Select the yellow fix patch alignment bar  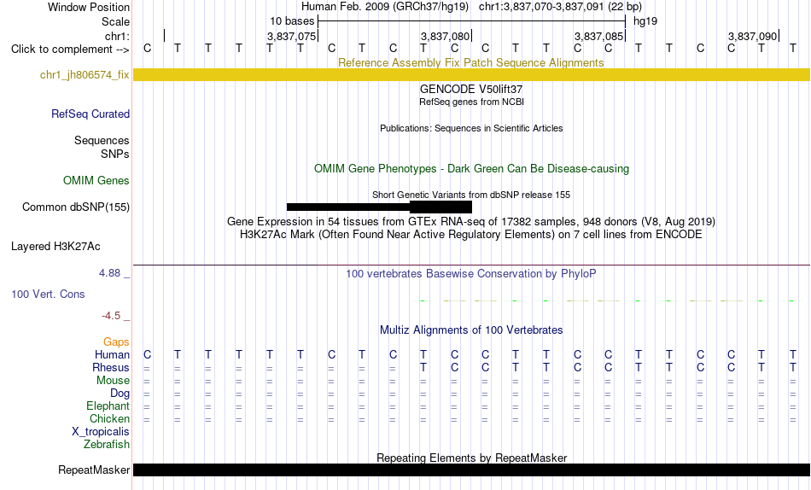point(471,74)
